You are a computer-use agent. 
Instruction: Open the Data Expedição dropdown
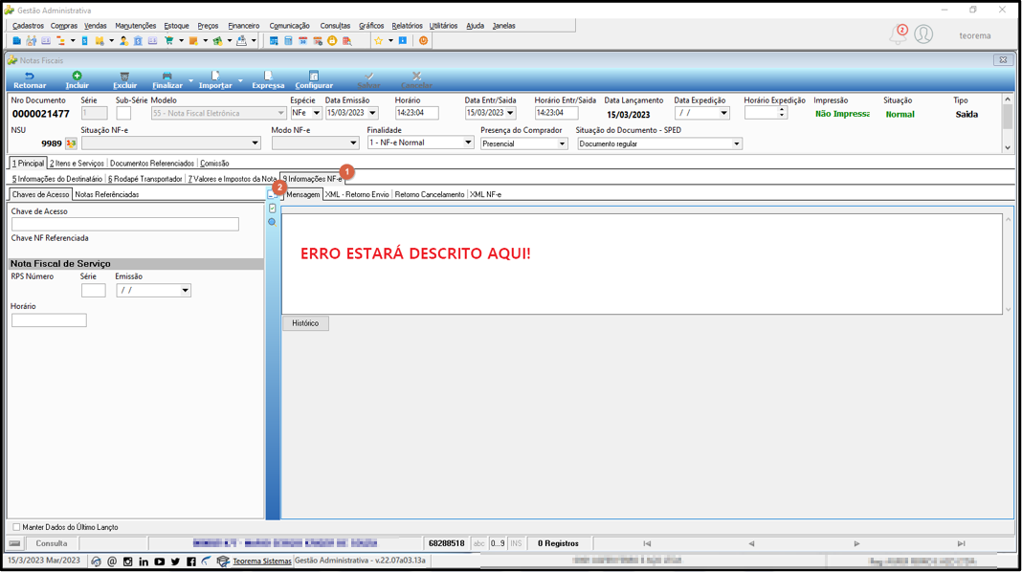tap(723, 113)
